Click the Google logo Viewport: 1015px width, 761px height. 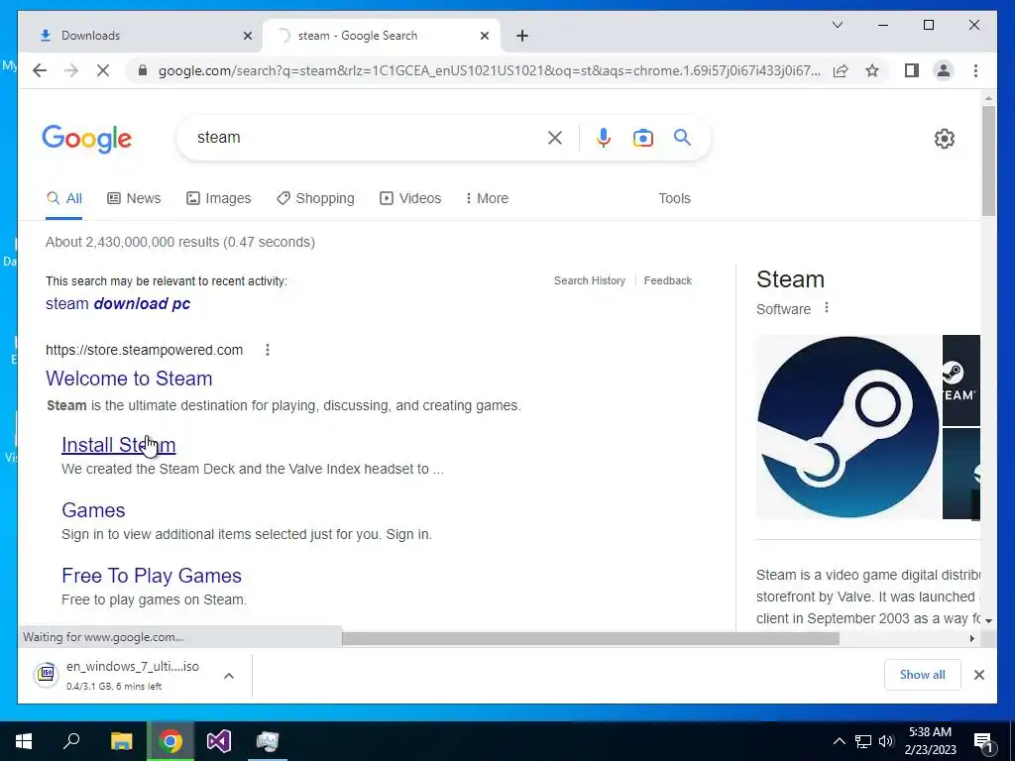87,139
